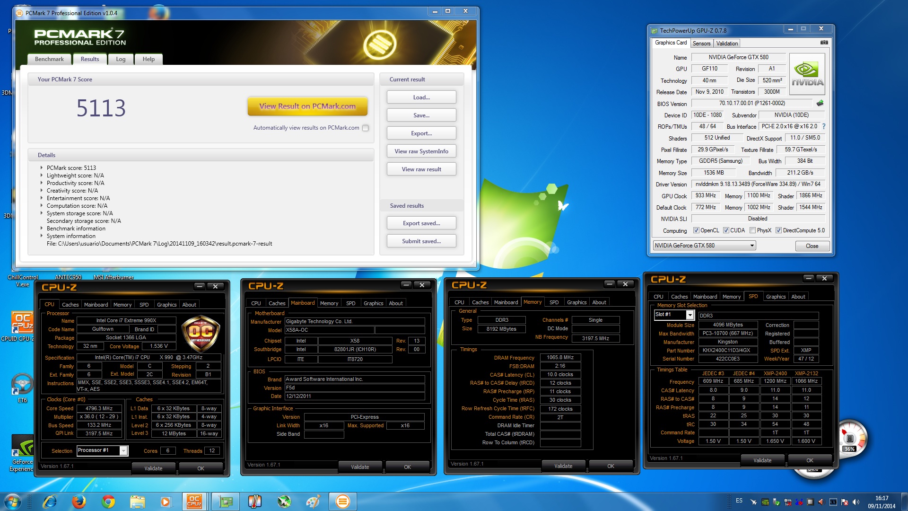
Task: Expand the Lightweight score detail row
Action: (x=42, y=175)
